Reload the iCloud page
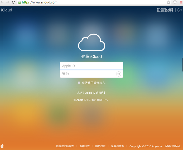This screenshot has height=150, width=183. pyautogui.click(x=13, y=2)
